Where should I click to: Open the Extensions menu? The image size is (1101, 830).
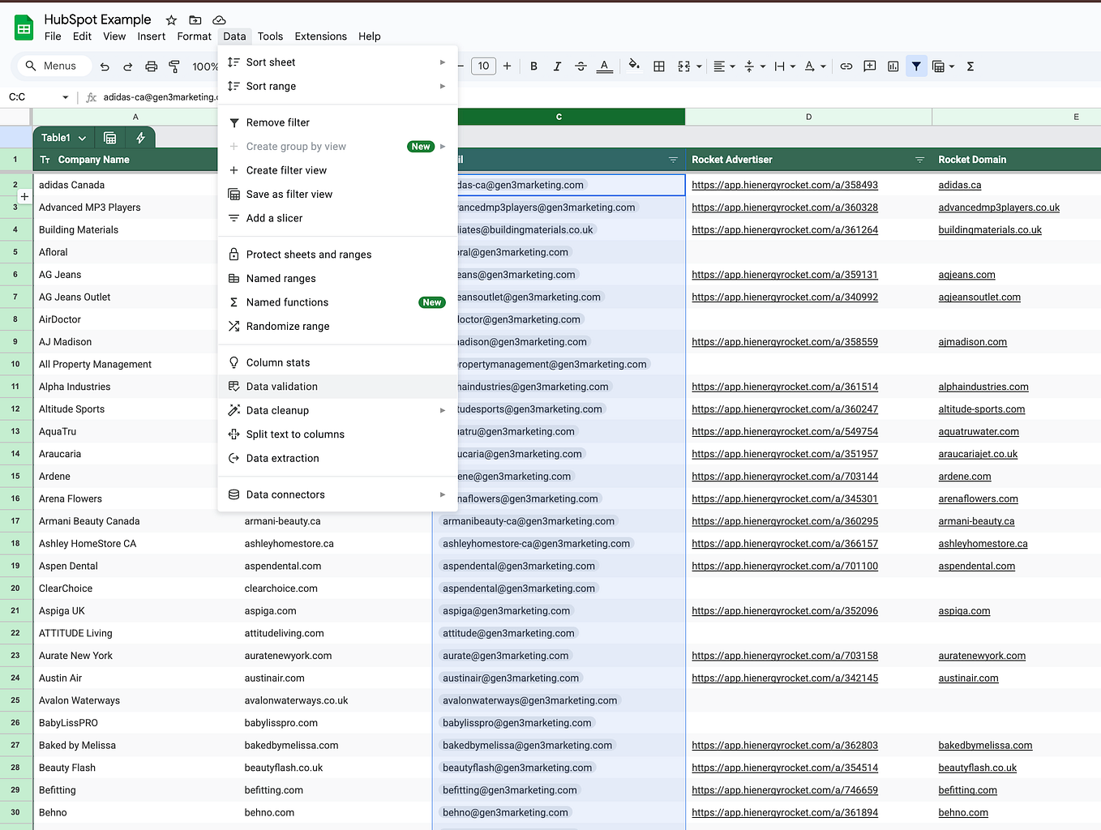coord(320,36)
